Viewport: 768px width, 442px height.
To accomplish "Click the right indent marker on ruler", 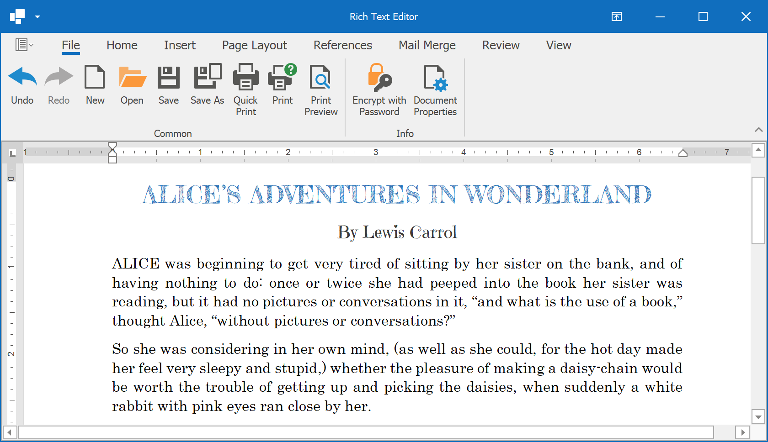I will point(683,153).
